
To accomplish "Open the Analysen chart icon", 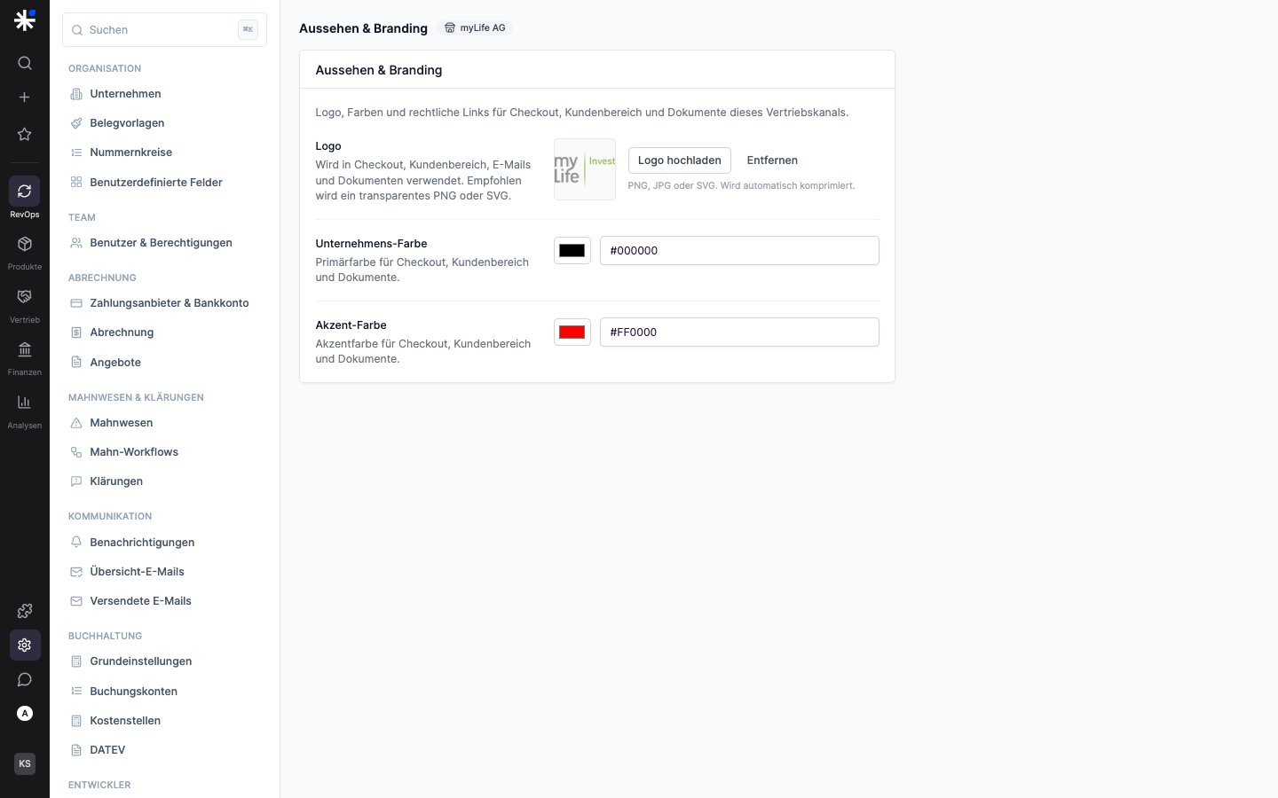I will point(25,403).
